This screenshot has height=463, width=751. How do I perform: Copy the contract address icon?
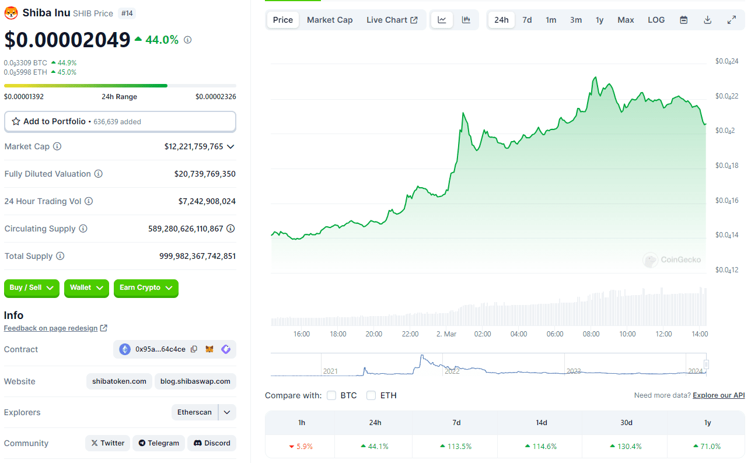(x=194, y=349)
